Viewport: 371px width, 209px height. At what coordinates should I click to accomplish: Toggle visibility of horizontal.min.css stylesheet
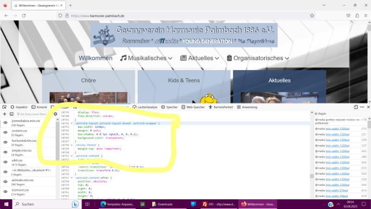tap(6, 142)
